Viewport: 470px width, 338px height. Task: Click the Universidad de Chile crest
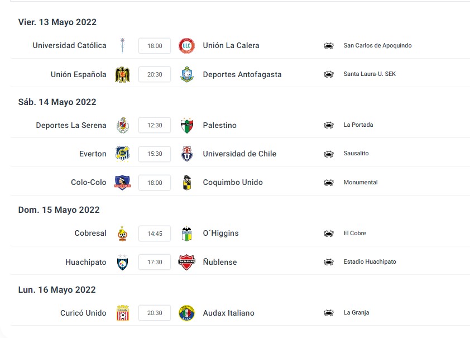pyautogui.click(x=186, y=154)
